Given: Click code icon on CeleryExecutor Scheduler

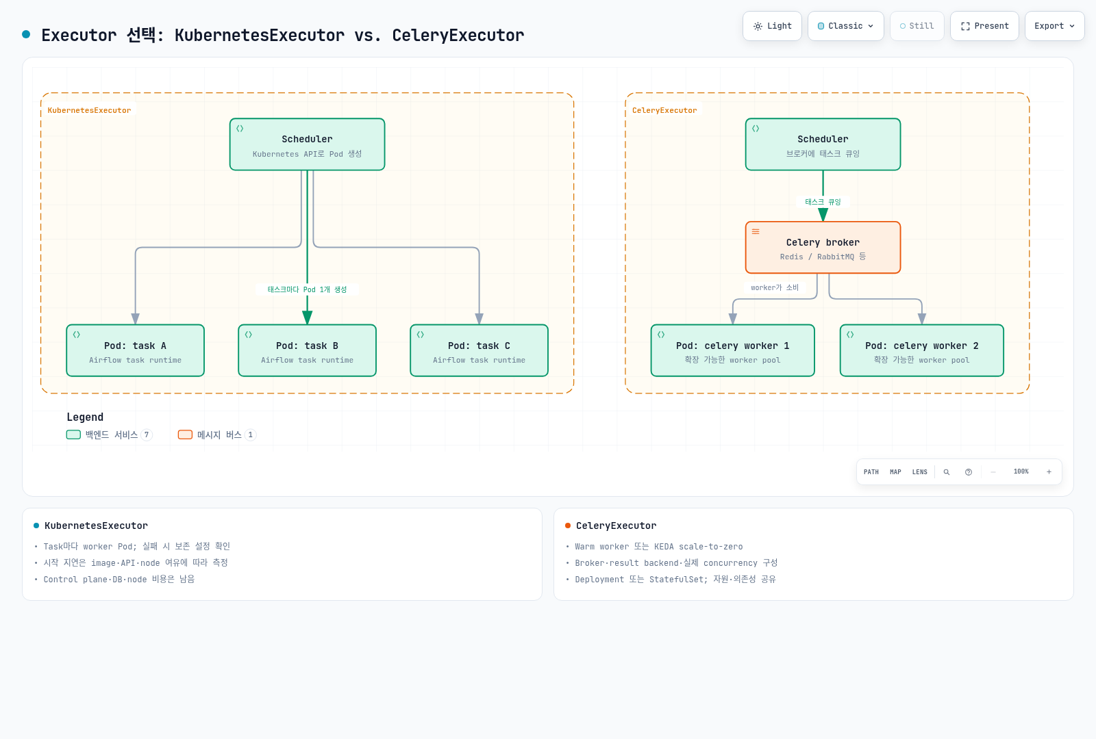Looking at the screenshot, I should pos(756,129).
